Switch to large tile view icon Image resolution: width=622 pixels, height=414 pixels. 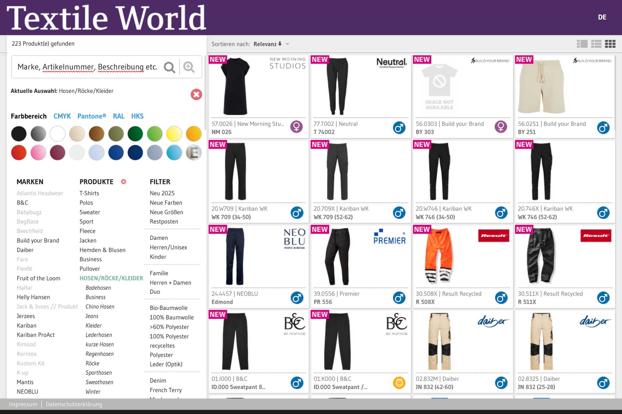pos(582,44)
